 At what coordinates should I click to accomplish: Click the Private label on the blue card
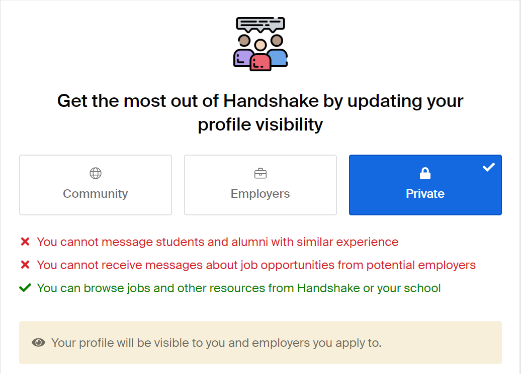[425, 193]
